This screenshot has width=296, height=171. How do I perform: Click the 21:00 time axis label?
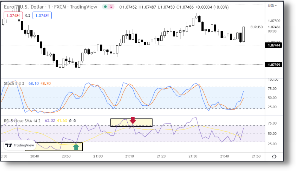click(98, 156)
